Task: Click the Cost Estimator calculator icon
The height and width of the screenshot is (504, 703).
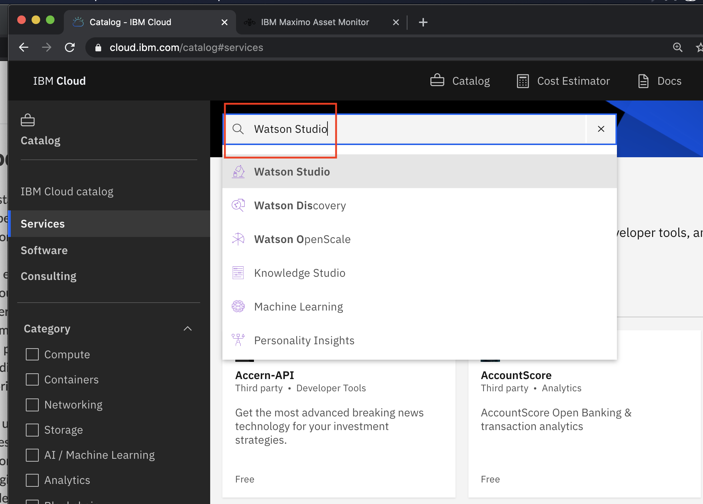Action: click(x=523, y=81)
